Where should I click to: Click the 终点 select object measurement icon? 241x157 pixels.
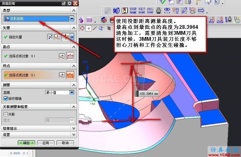click(x=70, y=75)
